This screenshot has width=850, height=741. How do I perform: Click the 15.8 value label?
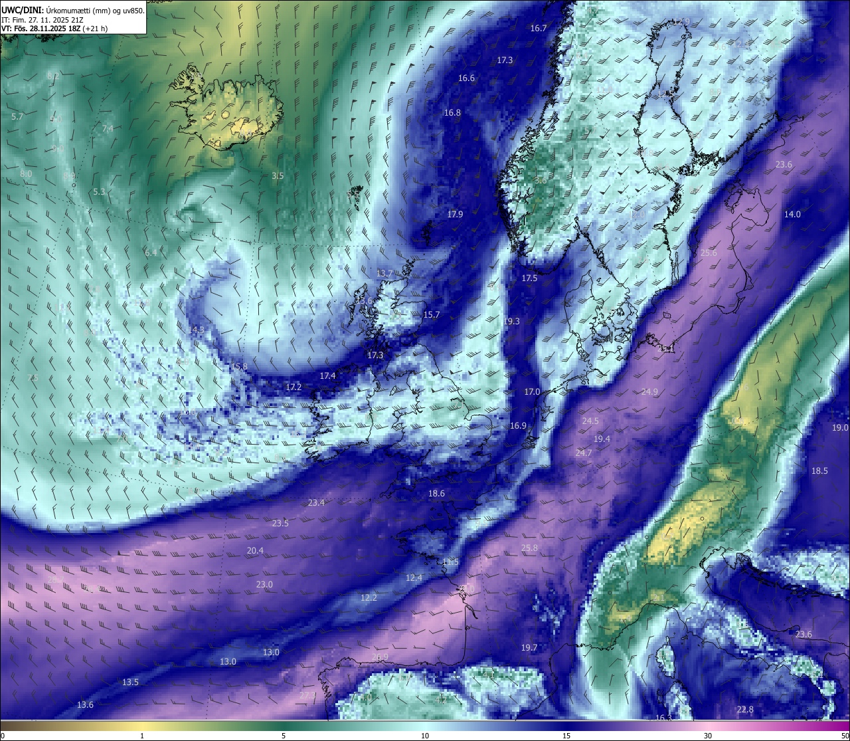pos(239,367)
